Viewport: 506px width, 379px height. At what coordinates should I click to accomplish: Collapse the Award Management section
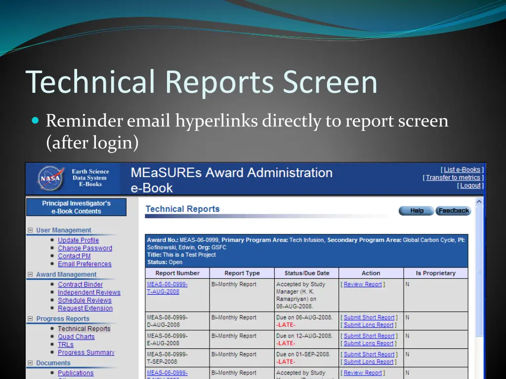[31, 274]
